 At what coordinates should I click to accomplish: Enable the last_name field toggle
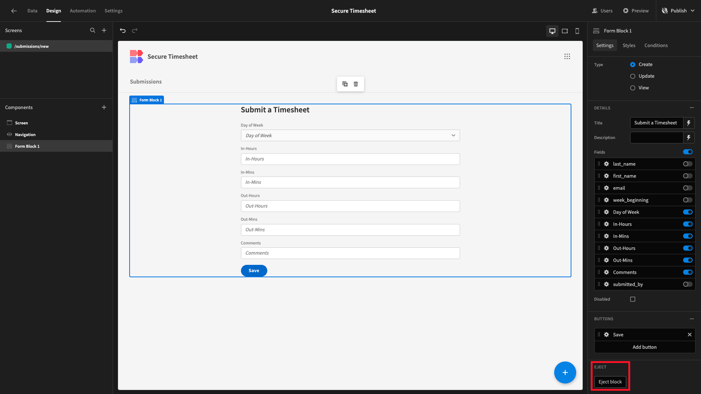point(687,164)
